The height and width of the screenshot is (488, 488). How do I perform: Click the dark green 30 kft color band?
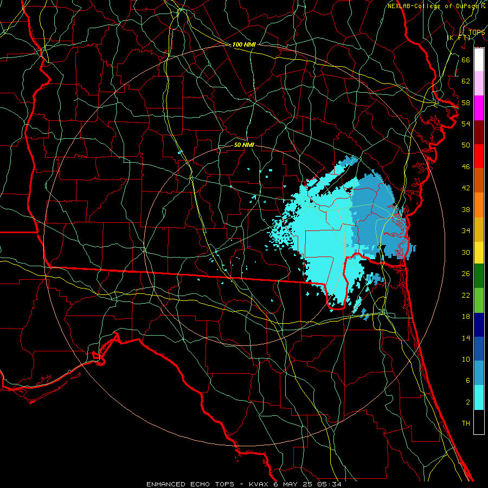click(x=479, y=276)
